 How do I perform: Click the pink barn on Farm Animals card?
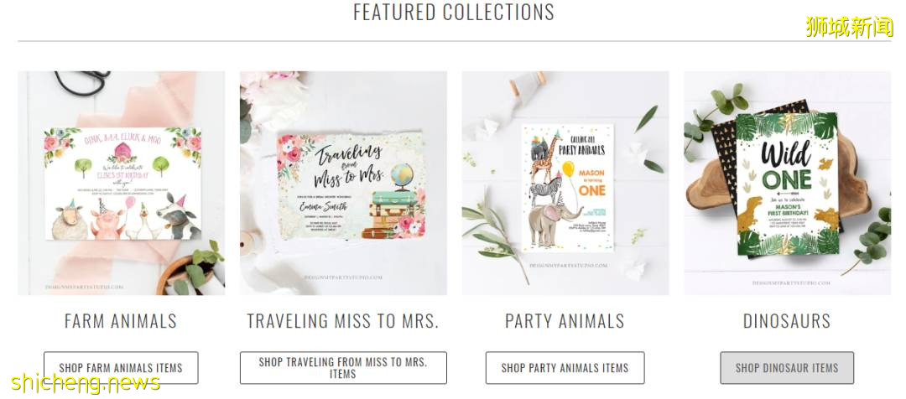click(123, 152)
